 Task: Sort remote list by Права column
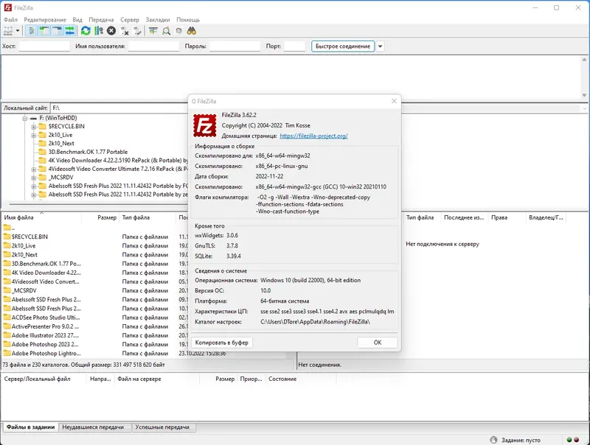click(507, 217)
